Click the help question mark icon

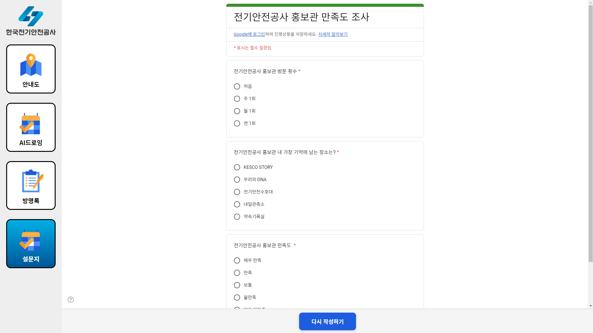click(x=71, y=300)
